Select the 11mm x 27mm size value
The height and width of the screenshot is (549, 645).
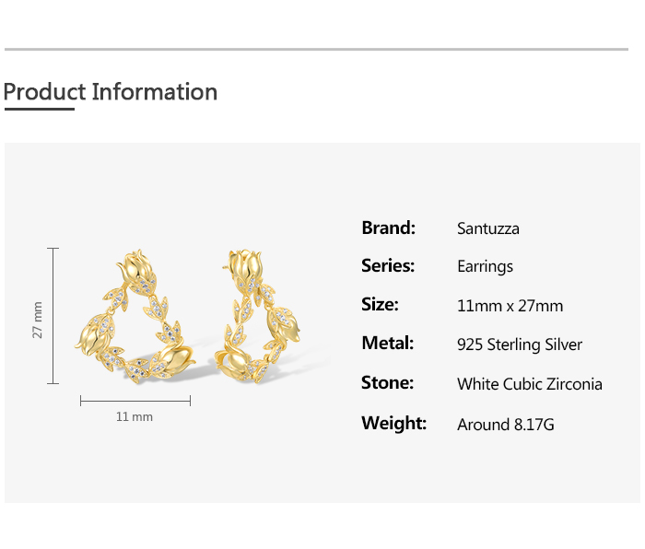[x=510, y=306]
